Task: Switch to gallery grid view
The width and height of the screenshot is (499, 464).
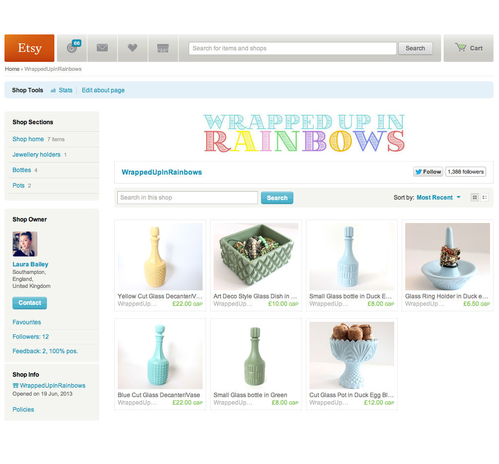Action: (475, 198)
